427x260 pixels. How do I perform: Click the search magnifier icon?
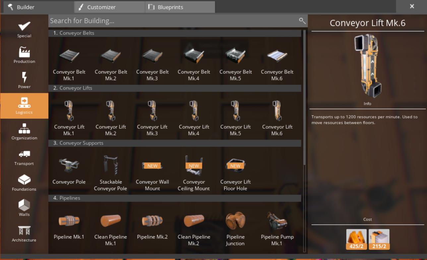click(302, 21)
